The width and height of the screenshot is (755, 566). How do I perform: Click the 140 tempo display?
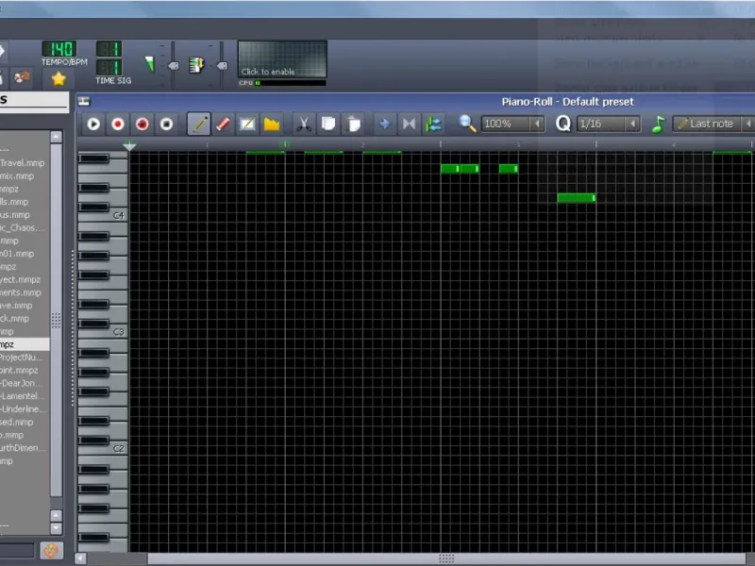coord(59,49)
